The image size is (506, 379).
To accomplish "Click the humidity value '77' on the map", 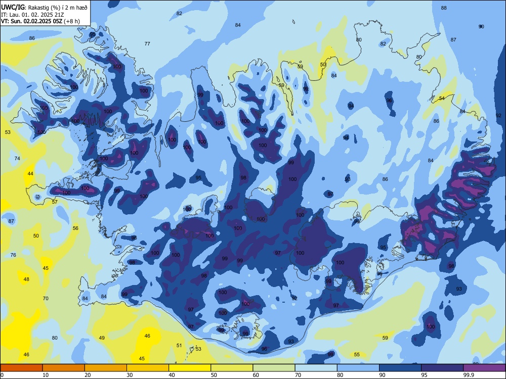I will click(x=147, y=43).
